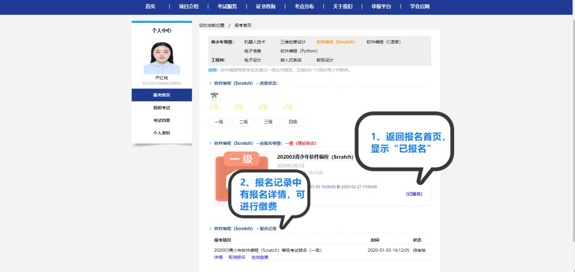
Task: Open 学会官网 in the top navigation
Action: click(420, 6)
